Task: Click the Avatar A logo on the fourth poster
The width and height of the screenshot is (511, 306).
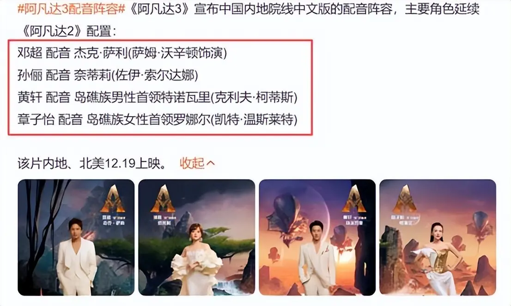Action: 405,199
